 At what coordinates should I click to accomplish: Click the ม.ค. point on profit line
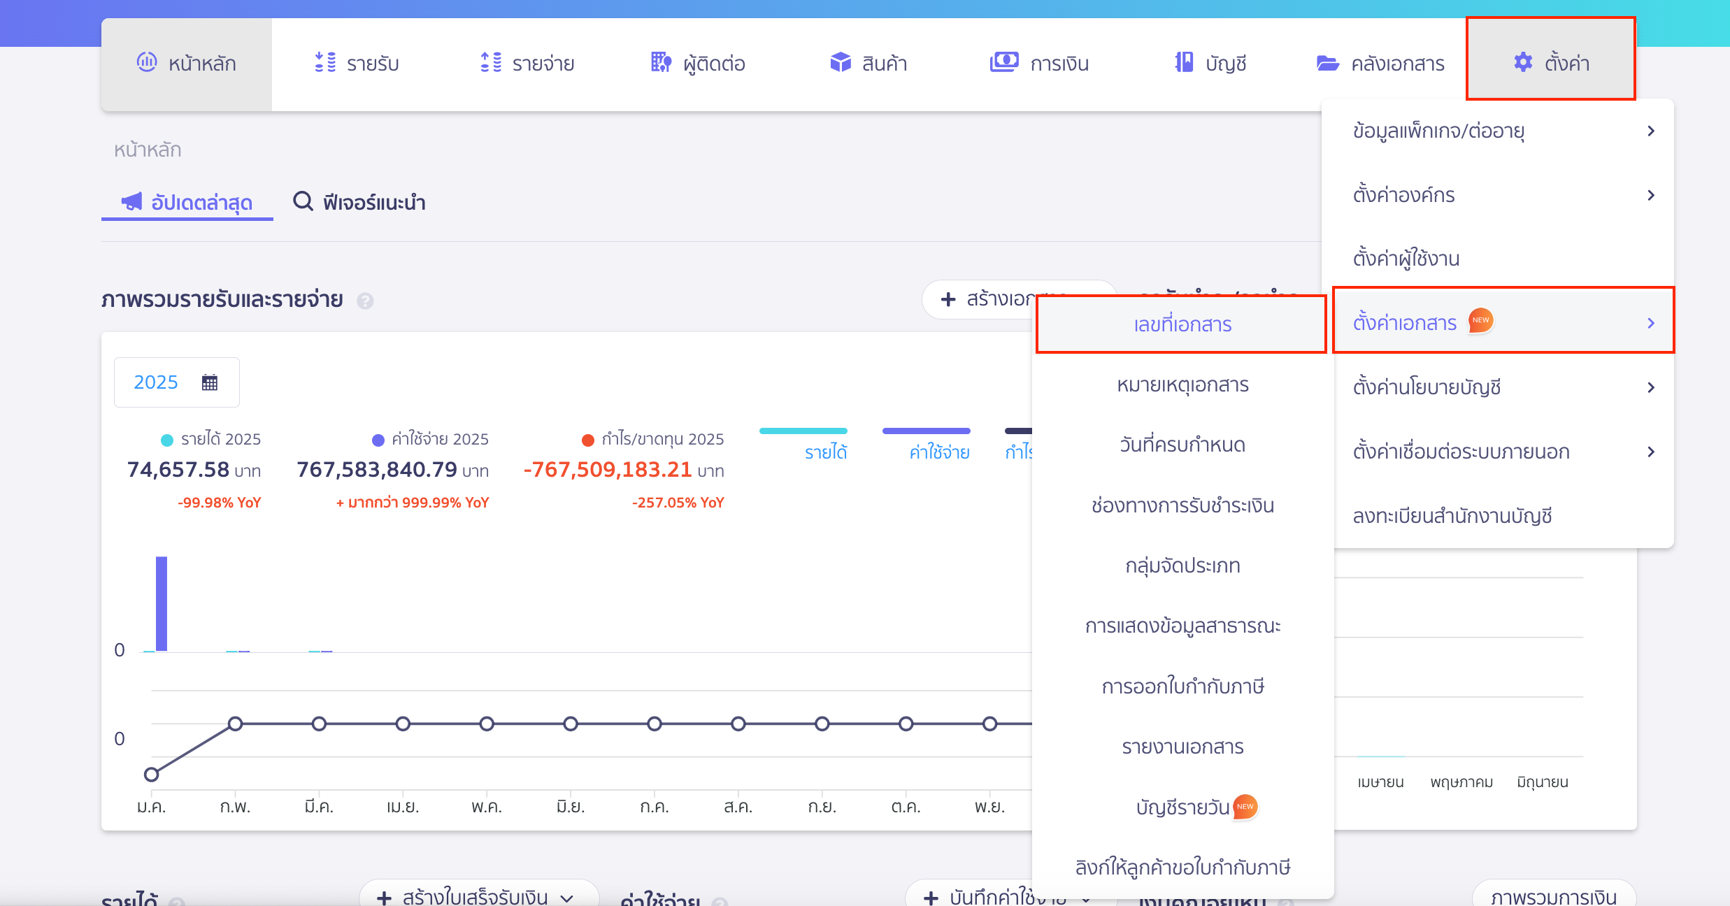pos(151,774)
